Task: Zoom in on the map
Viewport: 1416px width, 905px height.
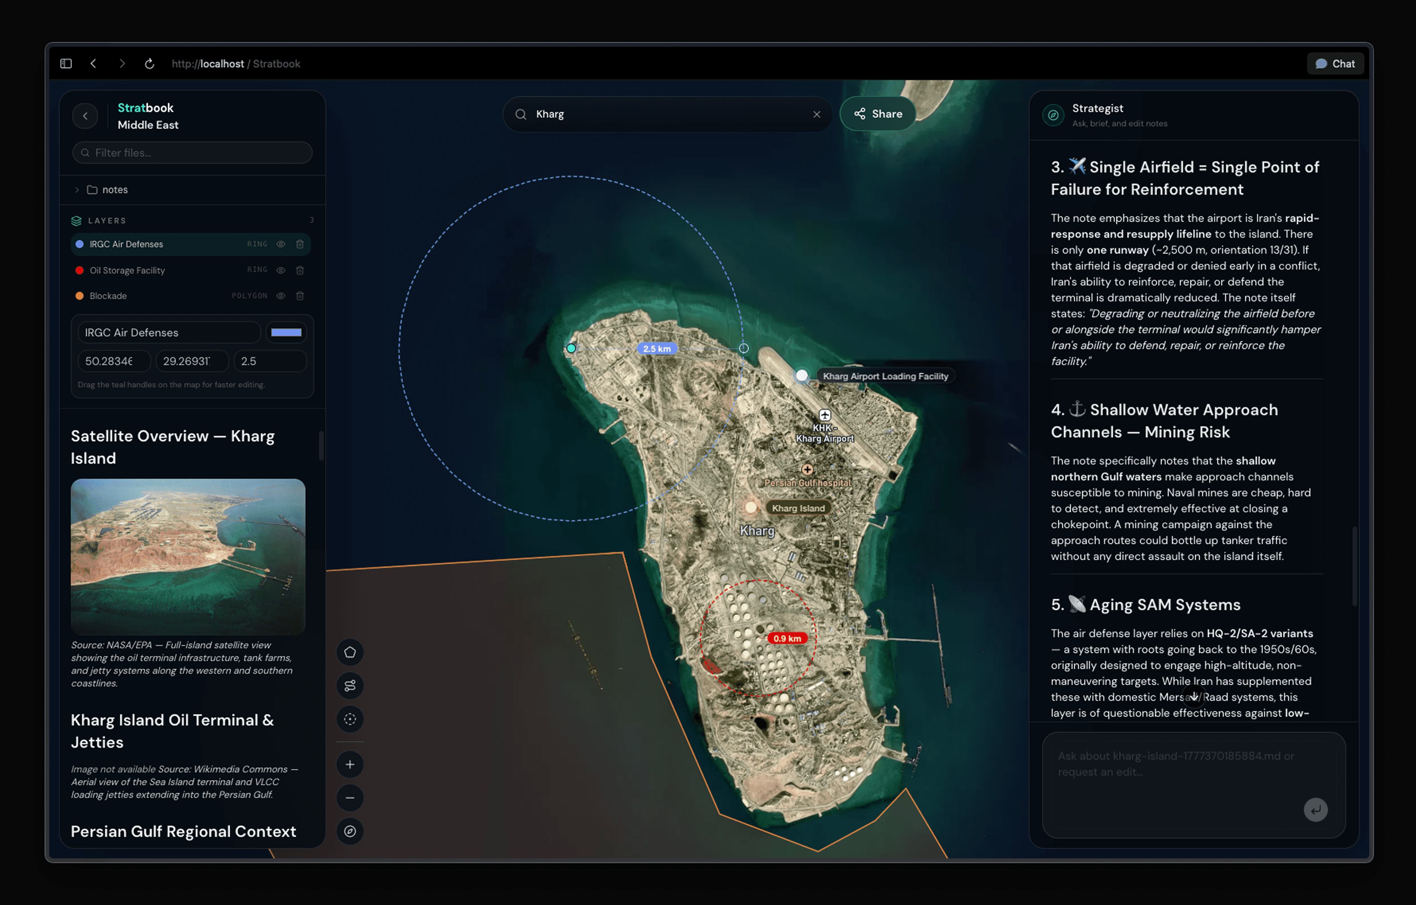Action: (350, 764)
